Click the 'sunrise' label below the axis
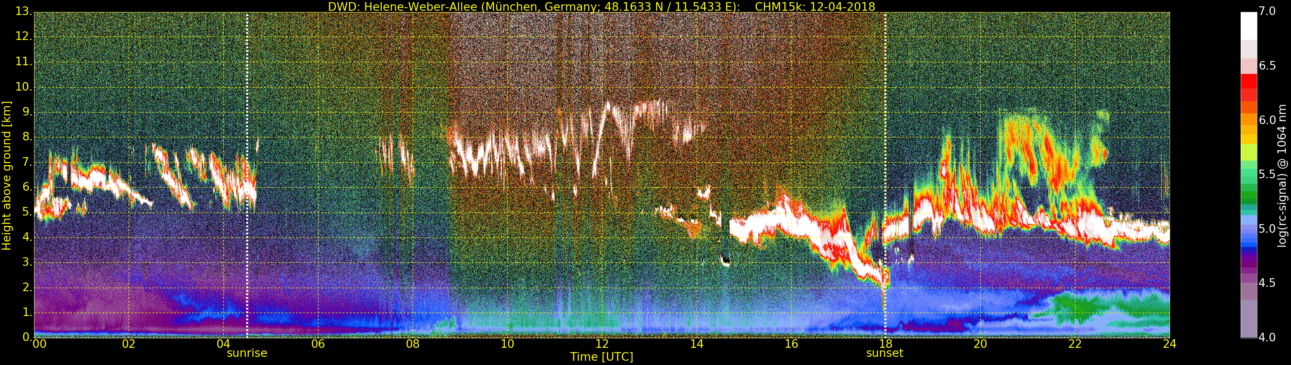Screen dimensions: 1291x365 click(247, 353)
